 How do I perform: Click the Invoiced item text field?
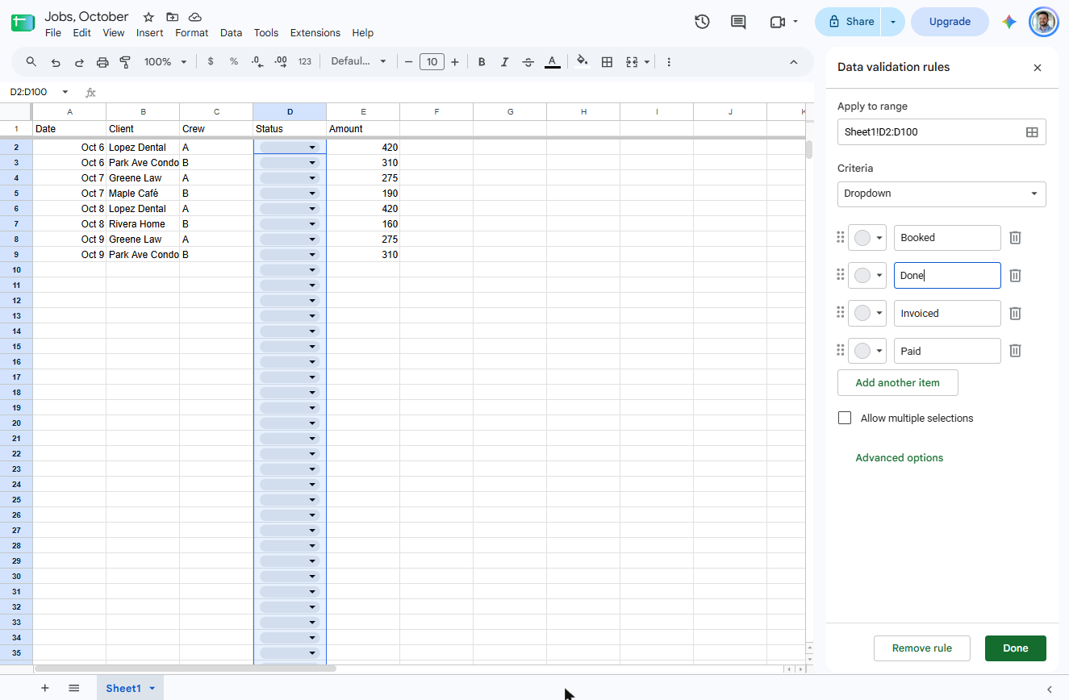coord(947,313)
